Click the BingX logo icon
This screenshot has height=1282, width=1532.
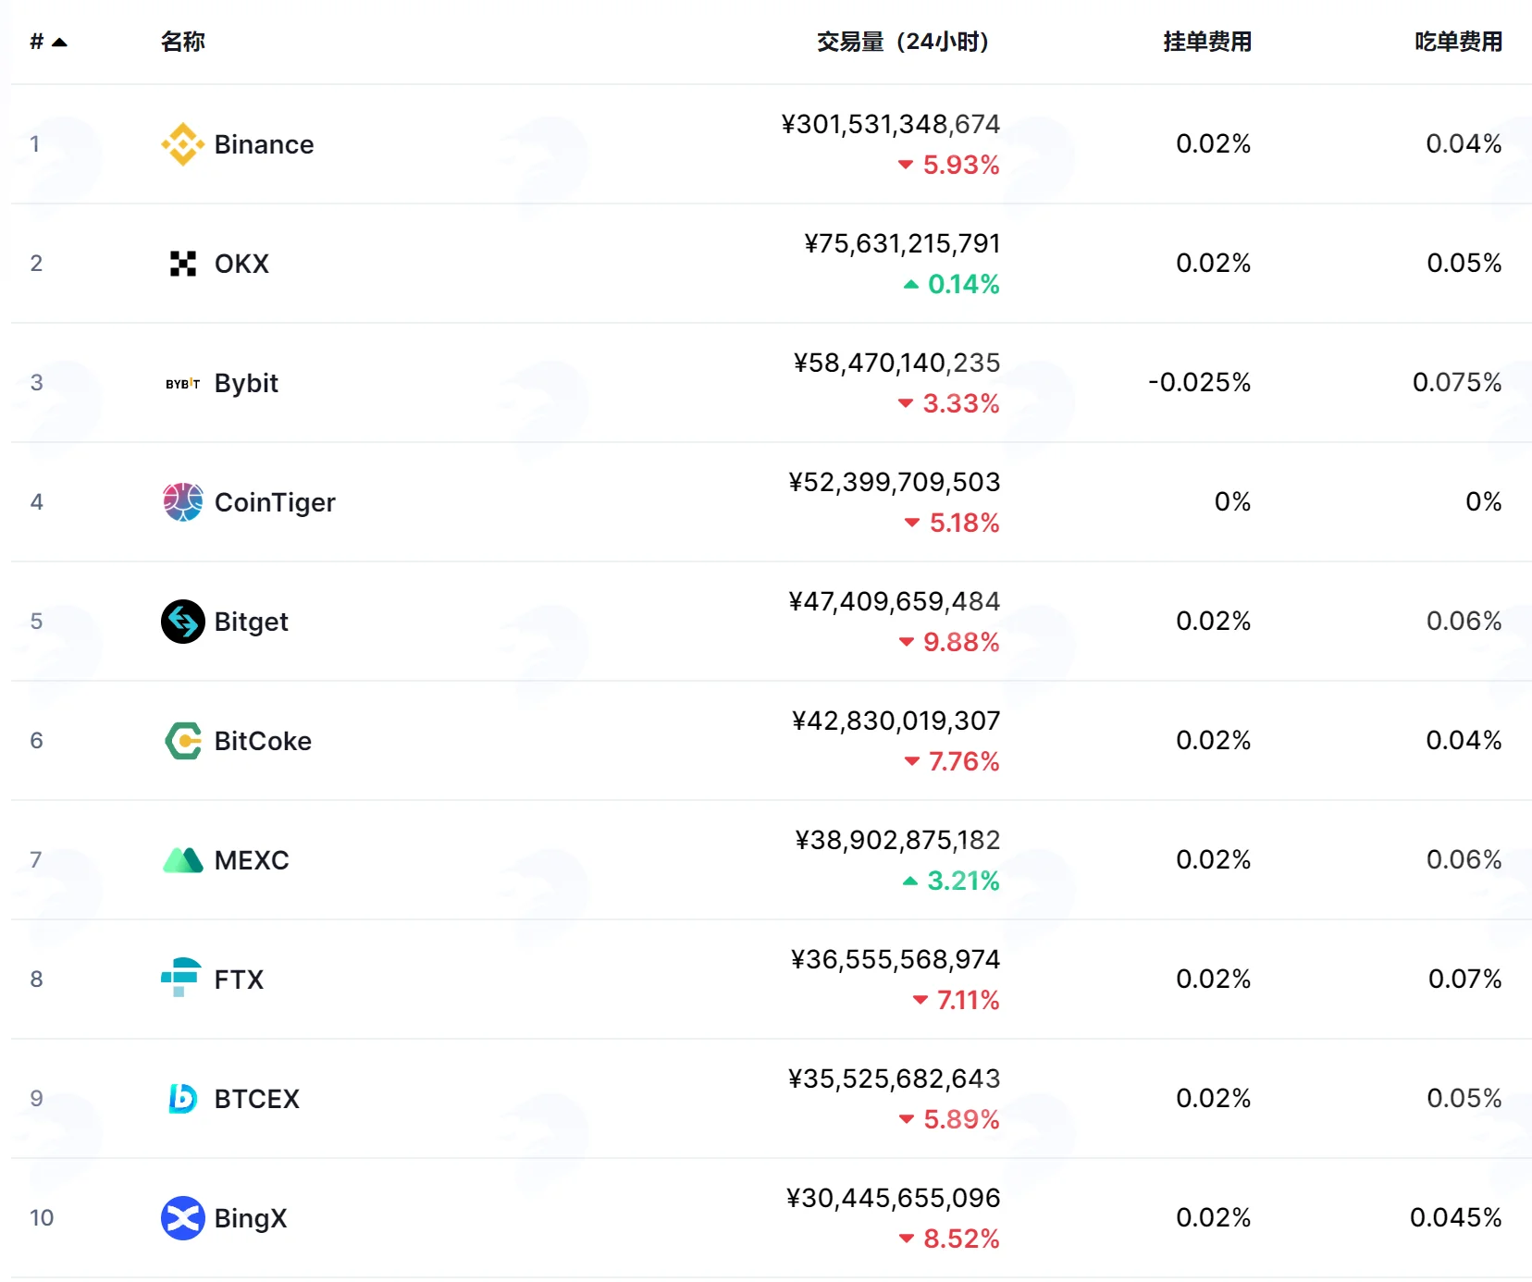(x=183, y=1218)
